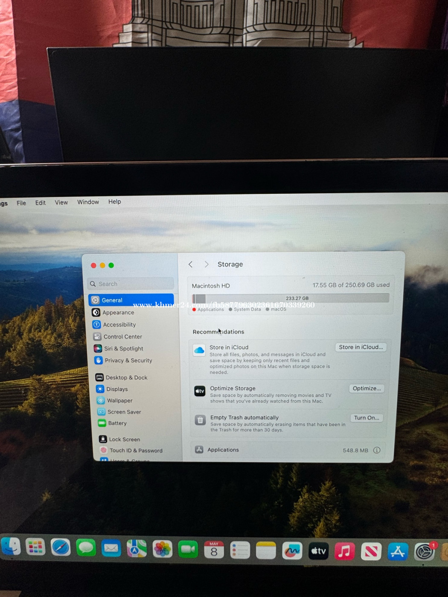
Task: Click Turn On... for Empty Trash
Action: (367, 418)
